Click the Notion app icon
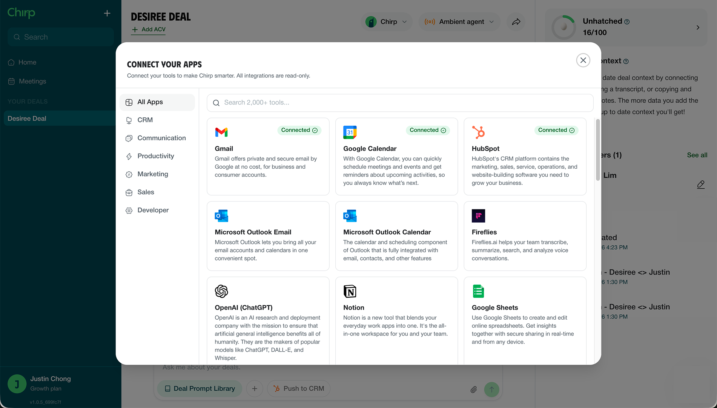The height and width of the screenshot is (408, 717). (350, 291)
